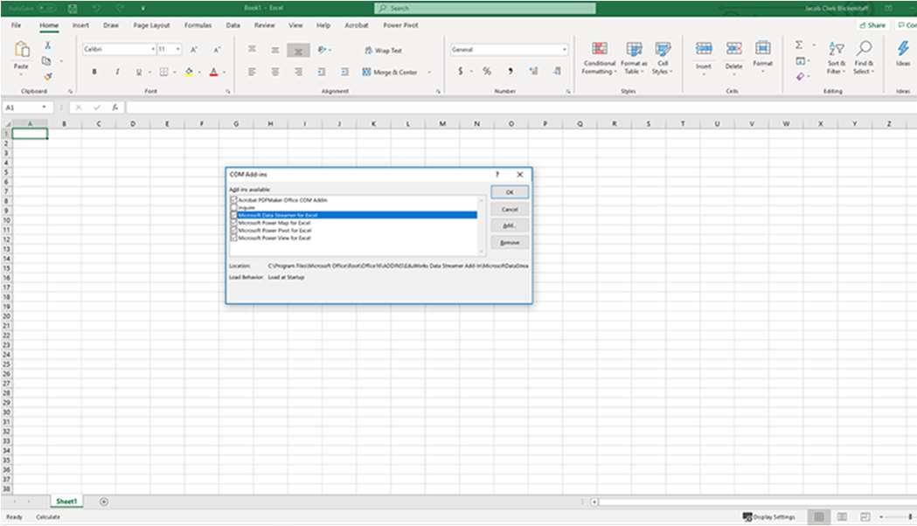Click the Comma Style icon

pyautogui.click(x=510, y=71)
